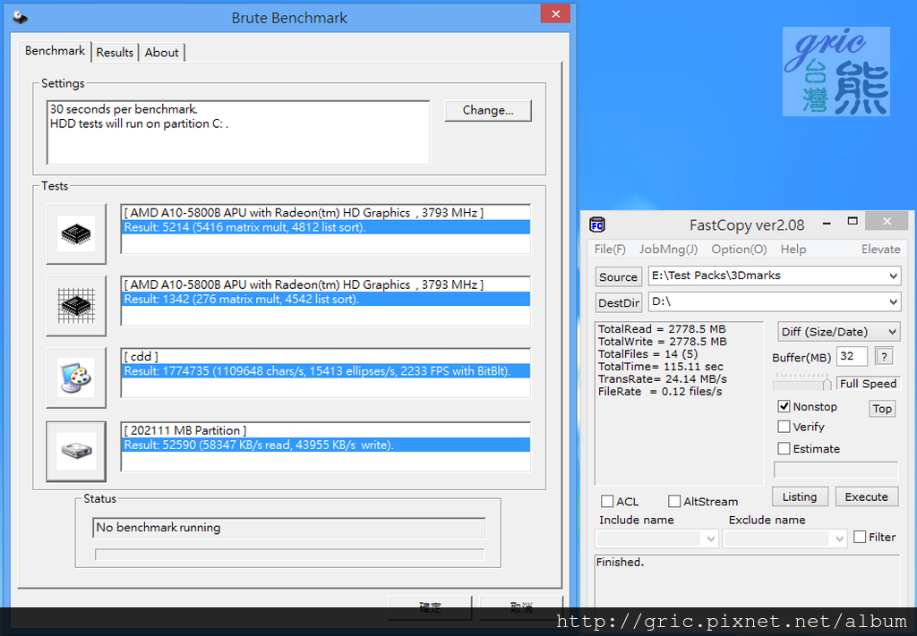Screen dimensions: 917x636
Task: Switch to the About tab
Action: [161, 53]
